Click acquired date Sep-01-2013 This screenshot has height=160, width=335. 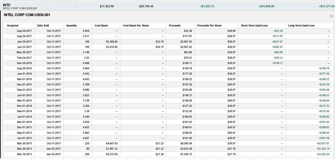[x=24, y=132]
